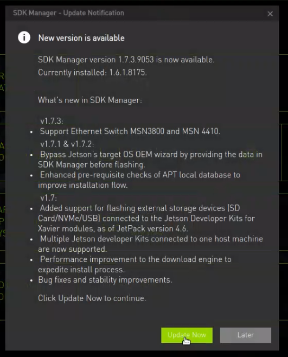Click the flashing external storage devices entry
This screenshot has width=288, height=357.
pos(146,218)
